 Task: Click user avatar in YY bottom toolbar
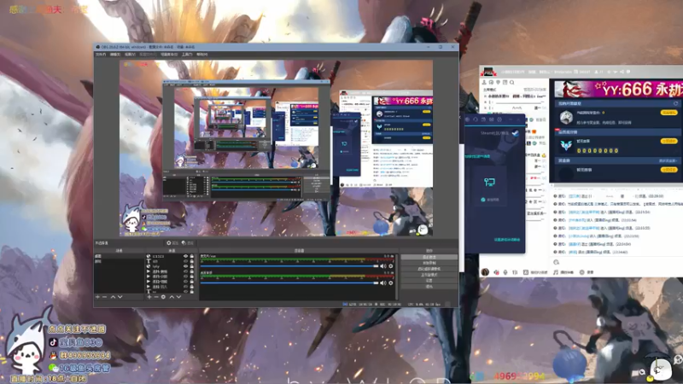pos(485,272)
